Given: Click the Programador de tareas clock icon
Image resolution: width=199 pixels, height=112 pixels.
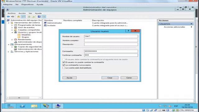Looking at the screenshot, I should tap(16, 25).
